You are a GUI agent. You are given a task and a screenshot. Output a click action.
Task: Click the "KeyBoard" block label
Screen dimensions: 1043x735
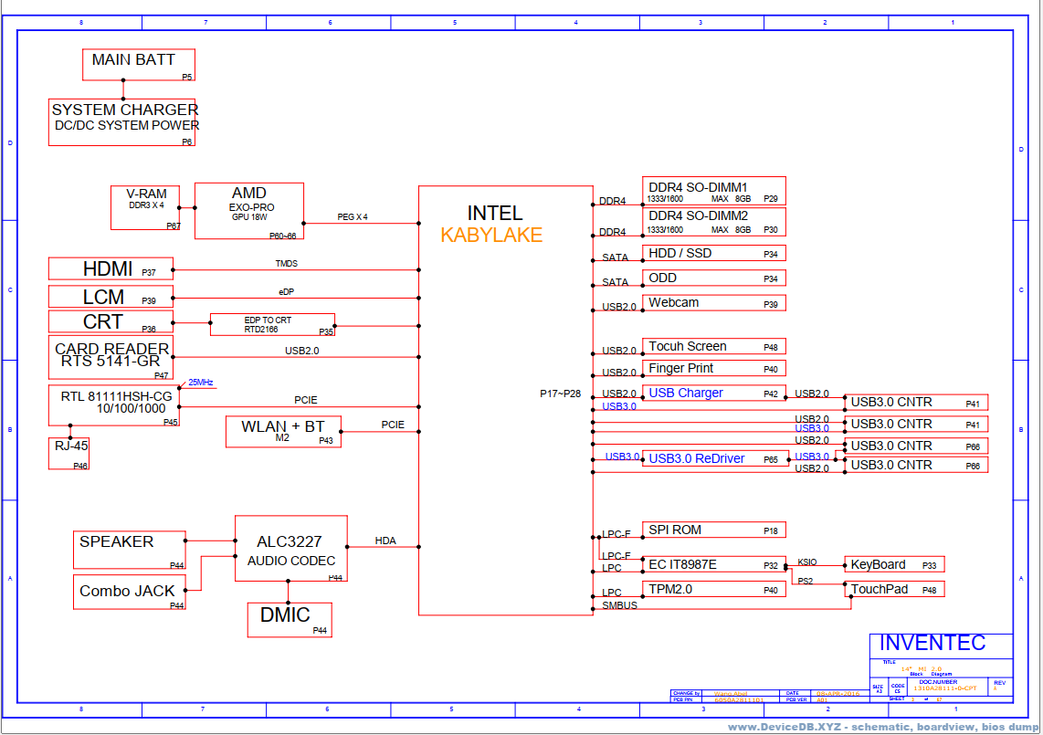[x=878, y=565]
